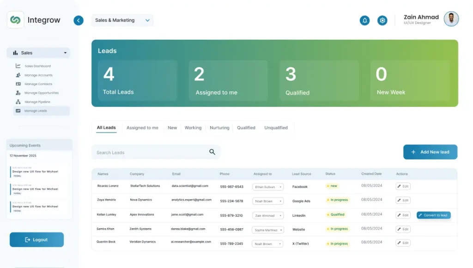Open Sales Dashboard from the sidebar
The image size is (473, 268).
point(37,66)
